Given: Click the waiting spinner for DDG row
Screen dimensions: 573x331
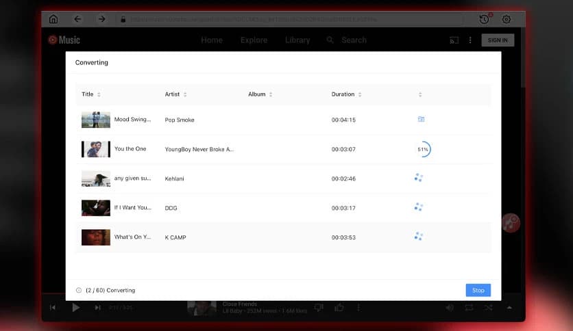Looking at the screenshot, I should click(x=419, y=207).
